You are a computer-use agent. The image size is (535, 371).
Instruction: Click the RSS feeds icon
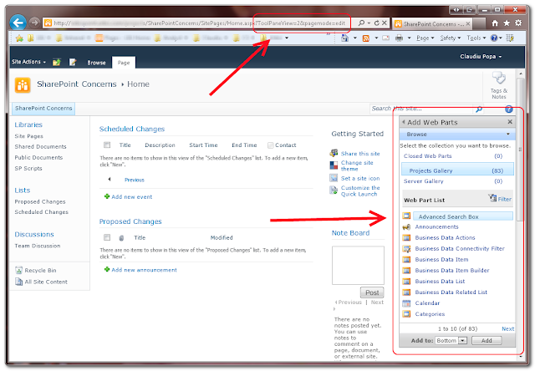(x=366, y=38)
